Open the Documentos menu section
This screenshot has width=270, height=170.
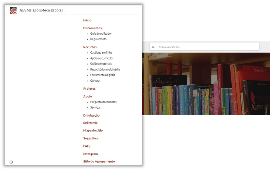coord(92,28)
